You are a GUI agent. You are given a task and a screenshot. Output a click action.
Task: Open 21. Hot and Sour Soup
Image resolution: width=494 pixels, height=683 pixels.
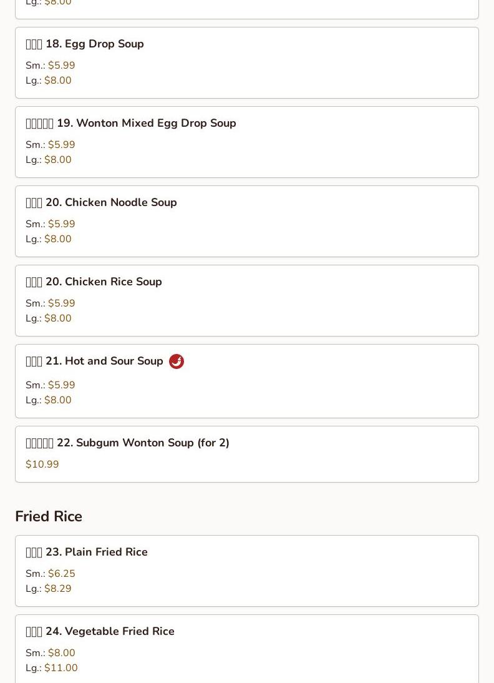point(247,381)
